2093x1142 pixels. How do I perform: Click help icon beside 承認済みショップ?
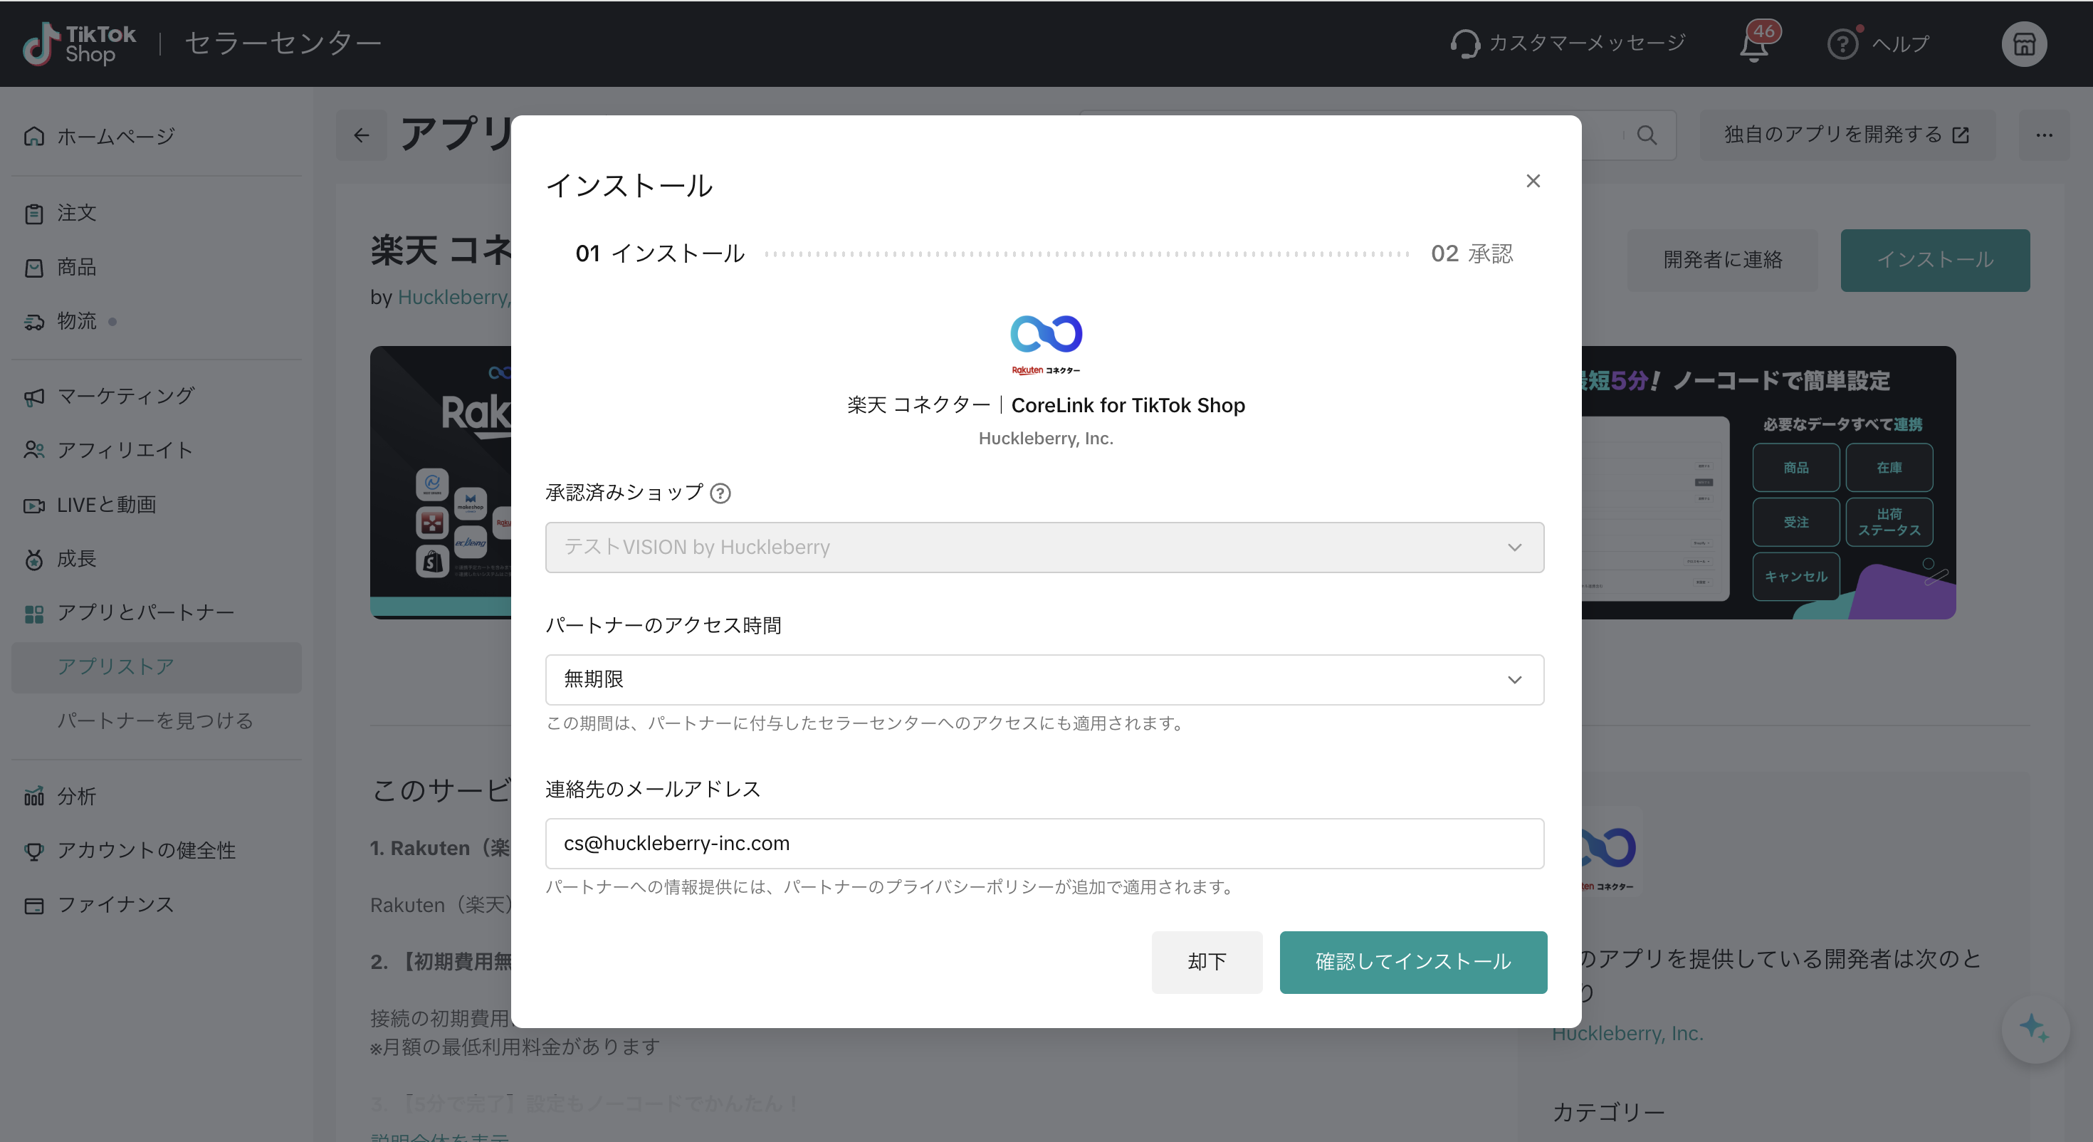pyautogui.click(x=720, y=493)
